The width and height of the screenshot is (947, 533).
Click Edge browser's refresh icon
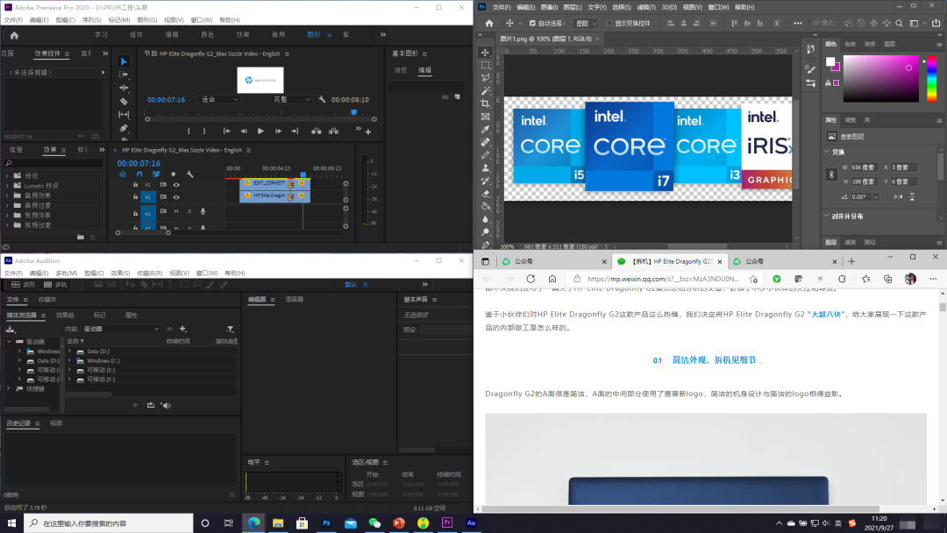[530, 279]
